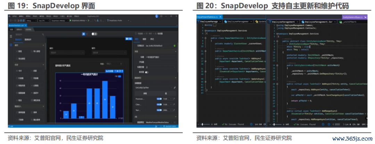This screenshot has width=375, height=144.
Task: Click the horizontal scrollbar in right editor status bar
Action: (x=337, y=125)
